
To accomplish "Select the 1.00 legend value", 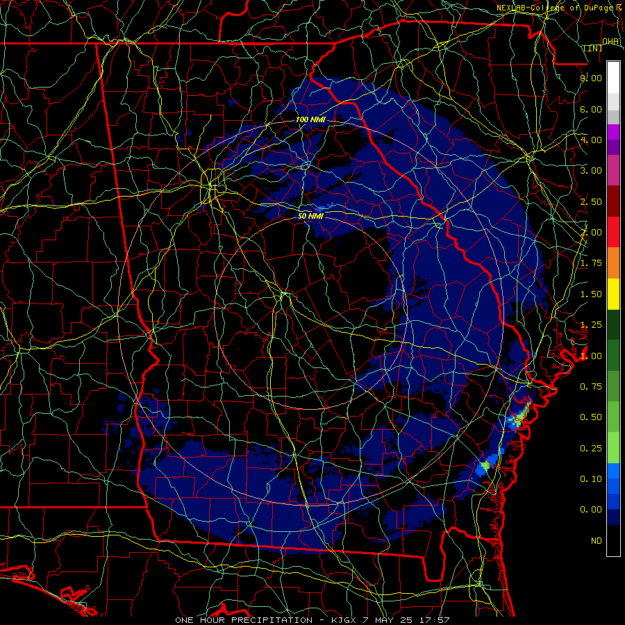I will point(591,356).
